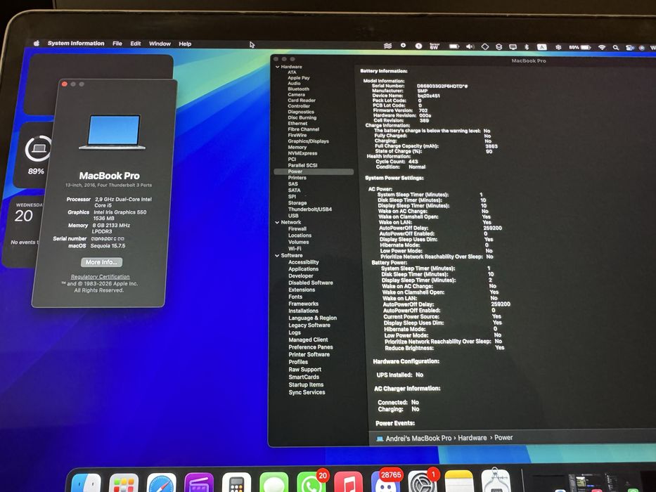The height and width of the screenshot is (492, 656).
Task: Select Memory in the Hardware list
Action: (297, 148)
